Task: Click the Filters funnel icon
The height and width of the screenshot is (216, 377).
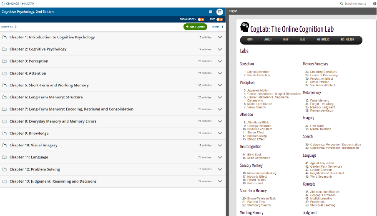Action: [222, 27]
